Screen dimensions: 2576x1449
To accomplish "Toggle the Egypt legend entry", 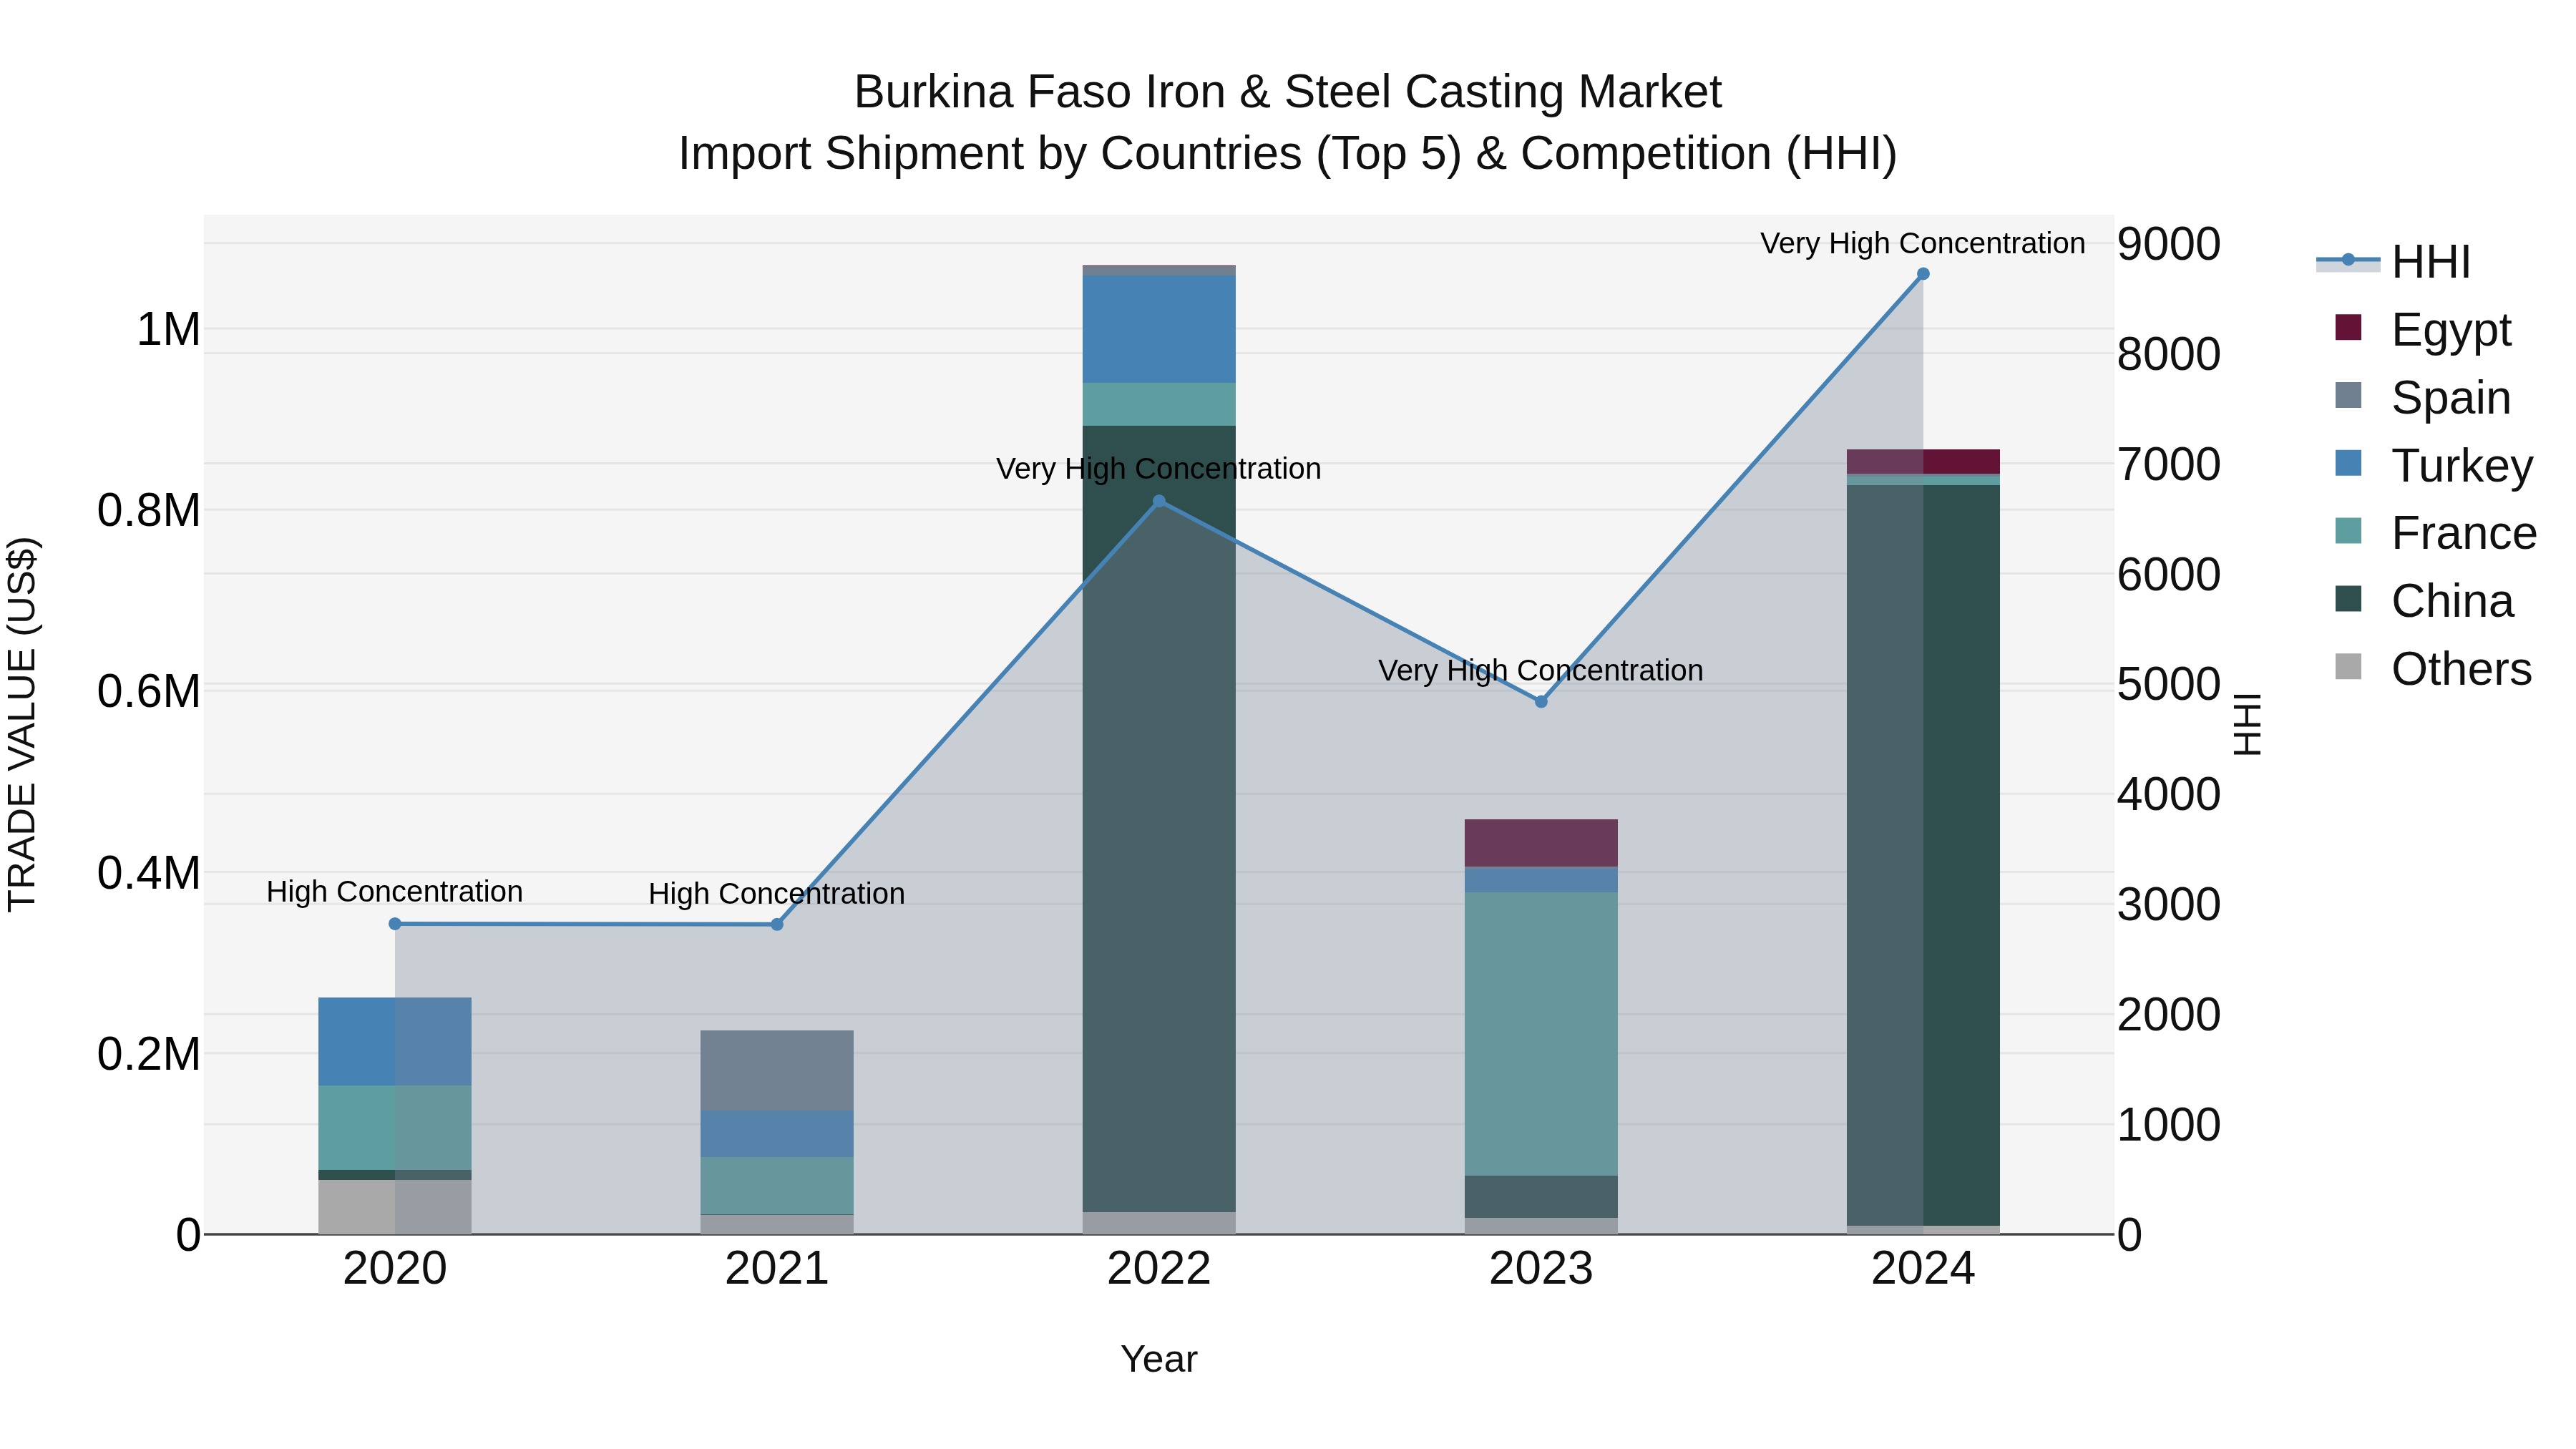I will click(2423, 329).
